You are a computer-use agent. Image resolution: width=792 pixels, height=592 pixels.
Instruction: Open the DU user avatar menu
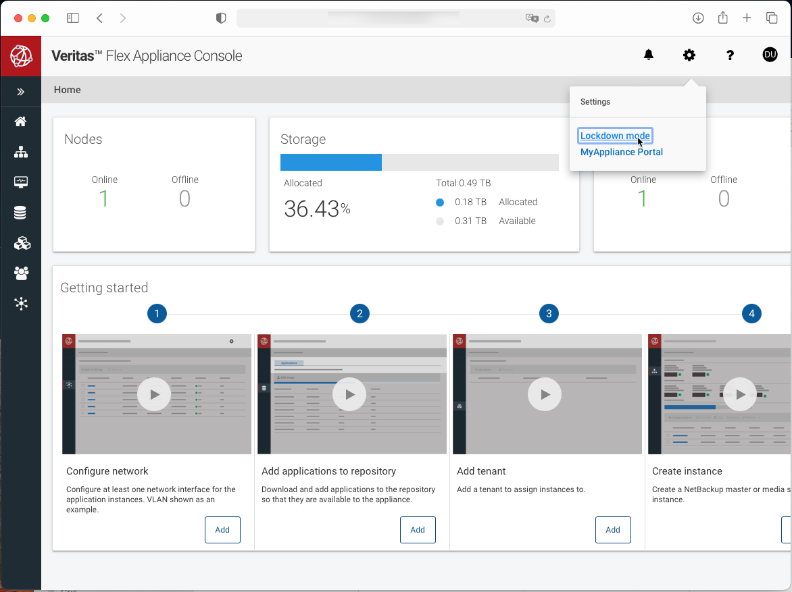coord(770,55)
